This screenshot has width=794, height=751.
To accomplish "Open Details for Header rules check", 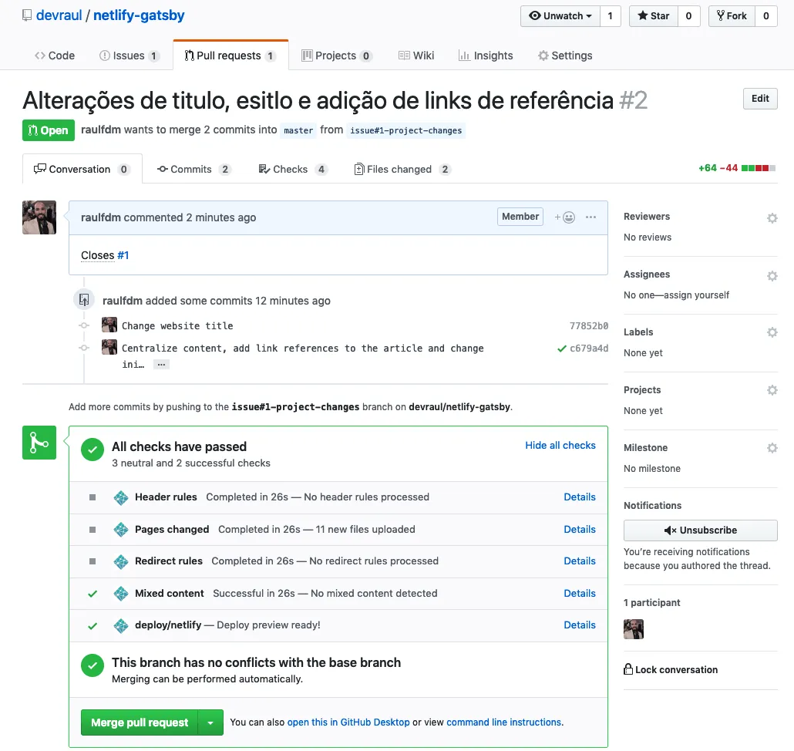I will 579,497.
